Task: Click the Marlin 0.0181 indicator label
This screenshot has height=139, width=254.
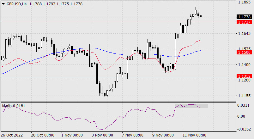Action: (14, 106)
